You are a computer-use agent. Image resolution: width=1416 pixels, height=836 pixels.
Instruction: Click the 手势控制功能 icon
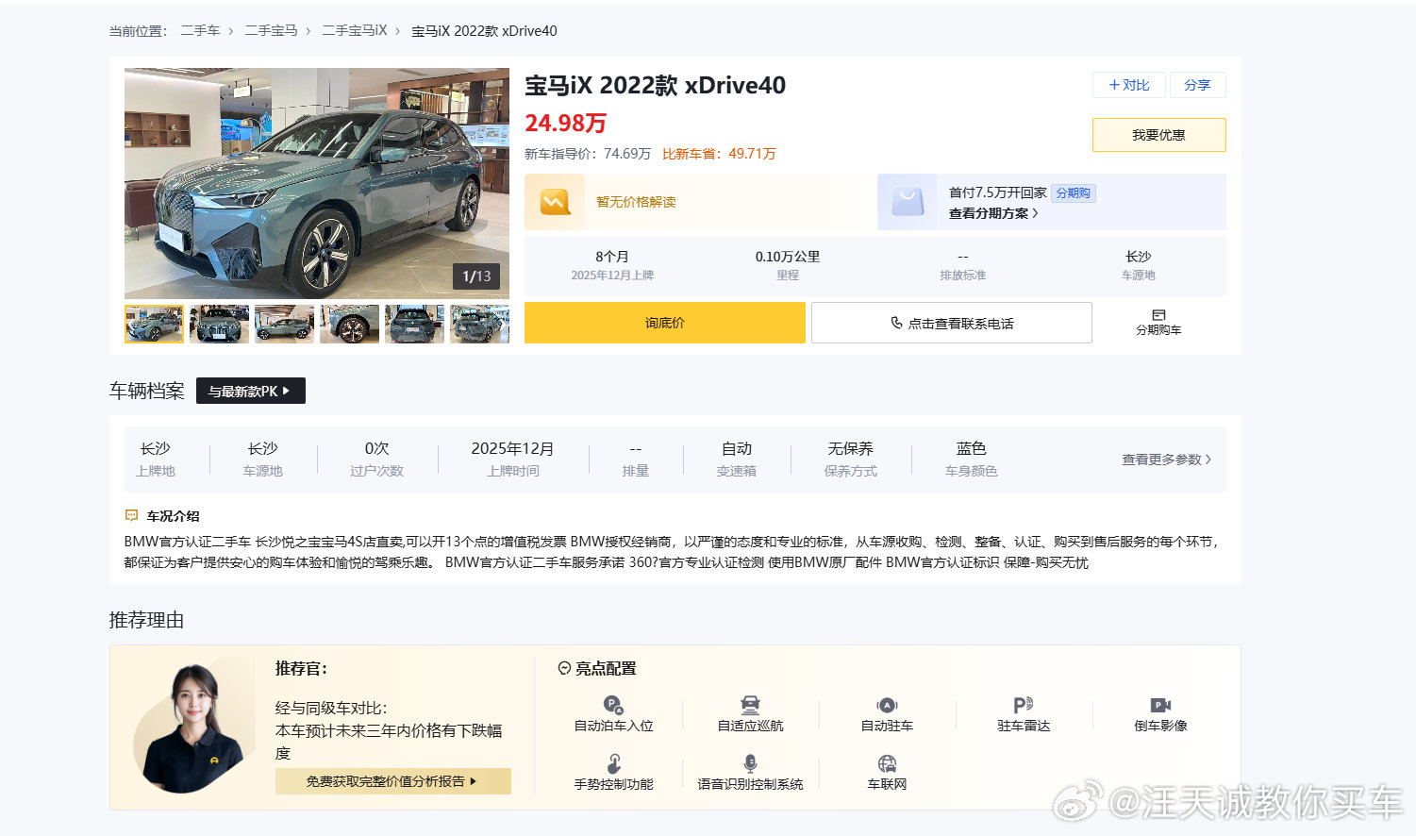[613, 763]
